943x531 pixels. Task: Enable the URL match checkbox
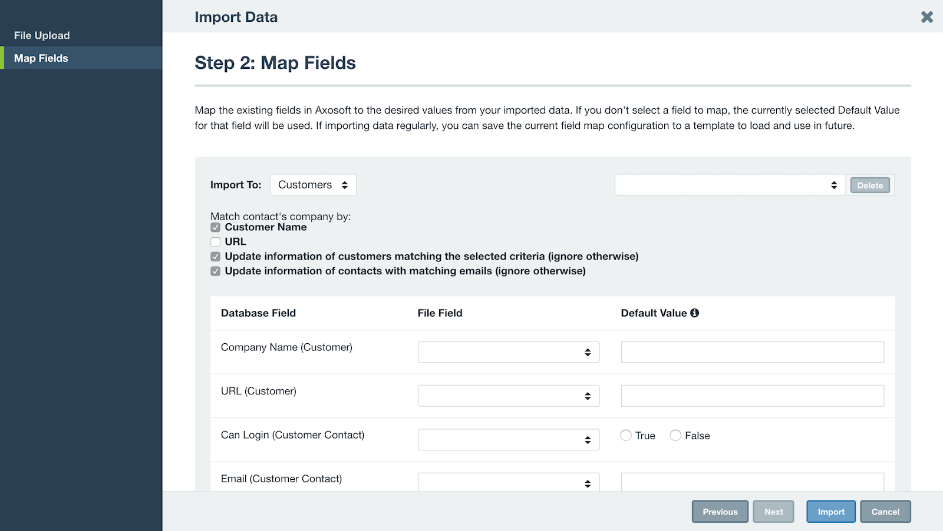216,242
